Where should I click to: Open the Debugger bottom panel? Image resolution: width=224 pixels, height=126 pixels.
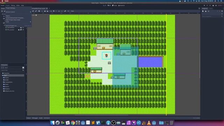35,118
